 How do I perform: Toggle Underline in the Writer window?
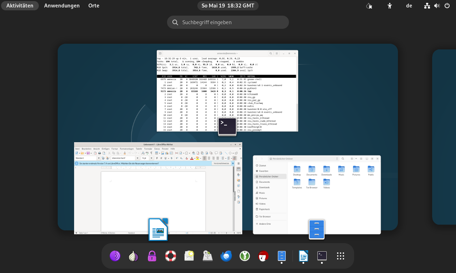tap(165, 158)
